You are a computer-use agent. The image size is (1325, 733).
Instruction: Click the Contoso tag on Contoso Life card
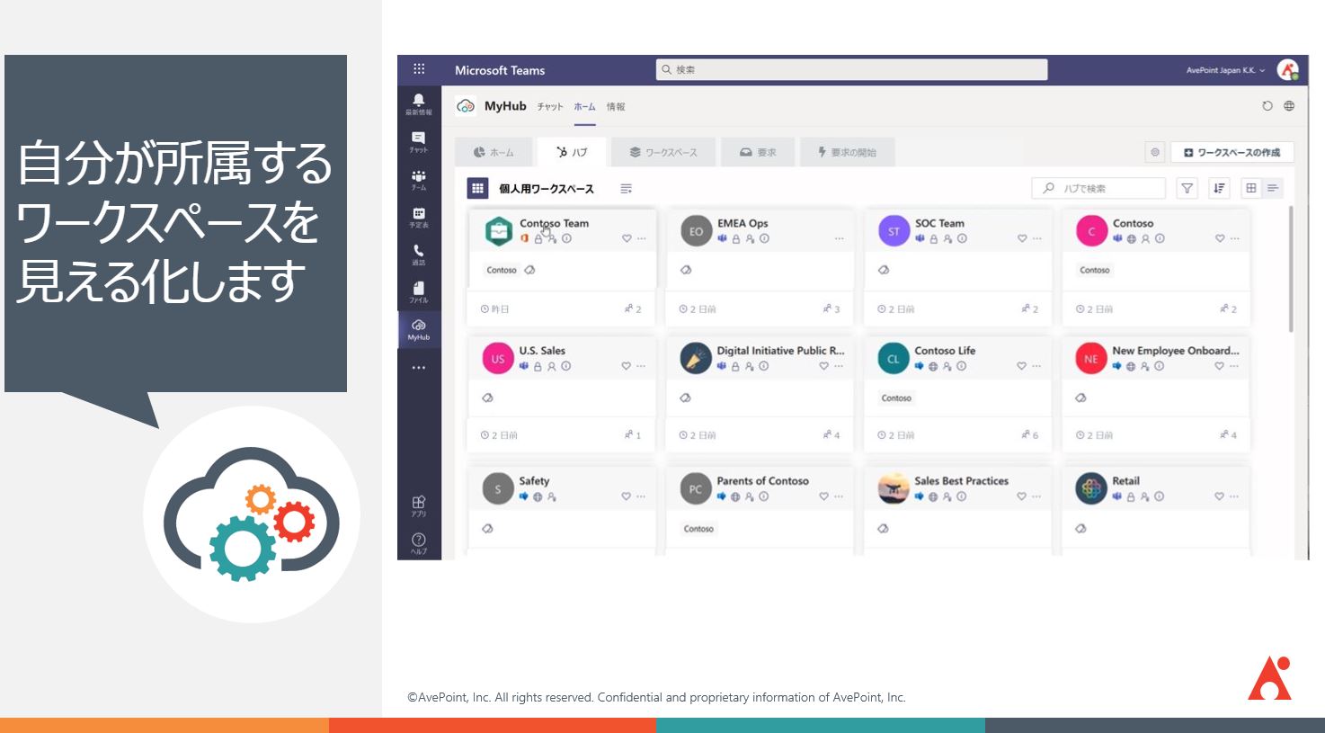[x=896, y=398]
